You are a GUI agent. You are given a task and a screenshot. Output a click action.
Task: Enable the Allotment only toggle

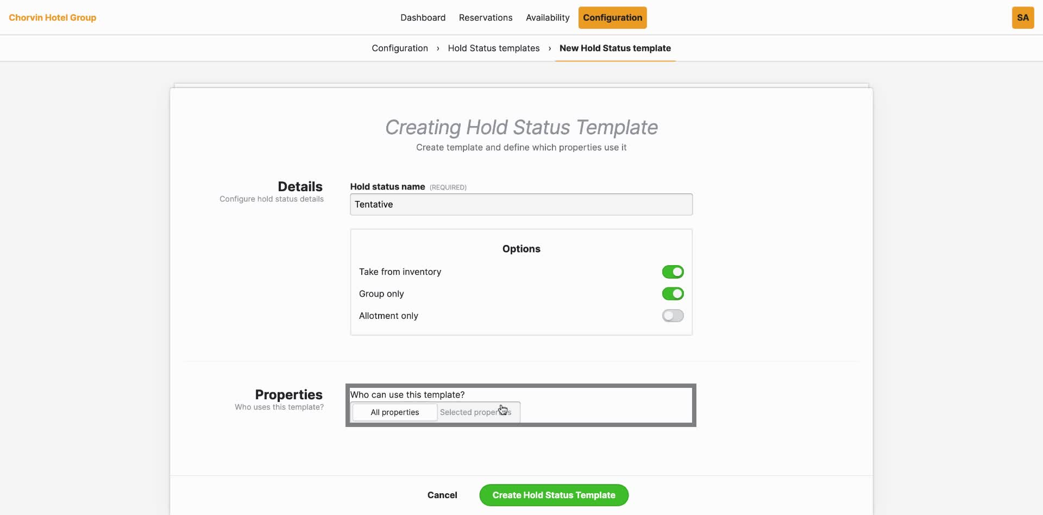[673, 316]
